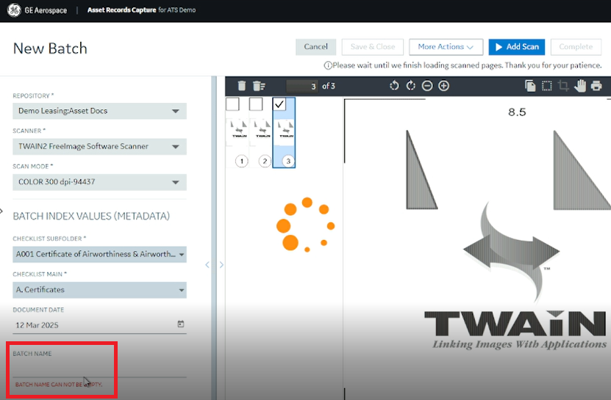Screen dimensions: 611x400
Task: Click the Add Scan button
Action: (x=517, y=47)
